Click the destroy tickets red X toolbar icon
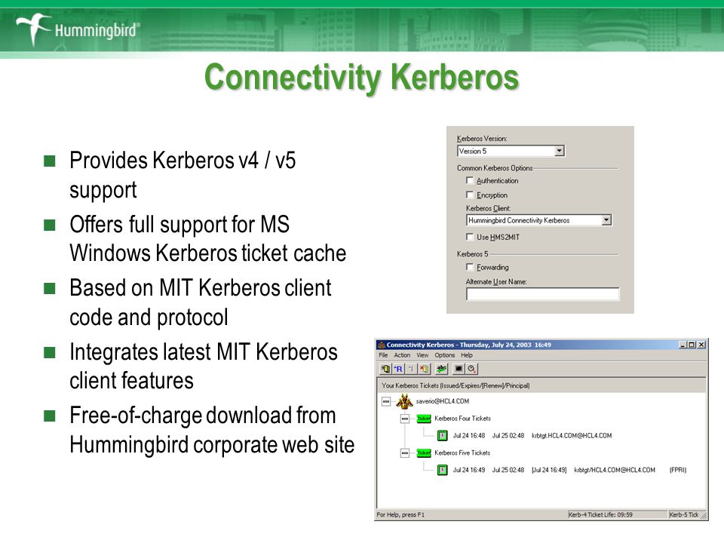This screenshot has width=724, height=543. click(424, 369)
